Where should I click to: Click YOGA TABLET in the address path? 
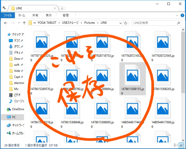click(x=47, y=23)
